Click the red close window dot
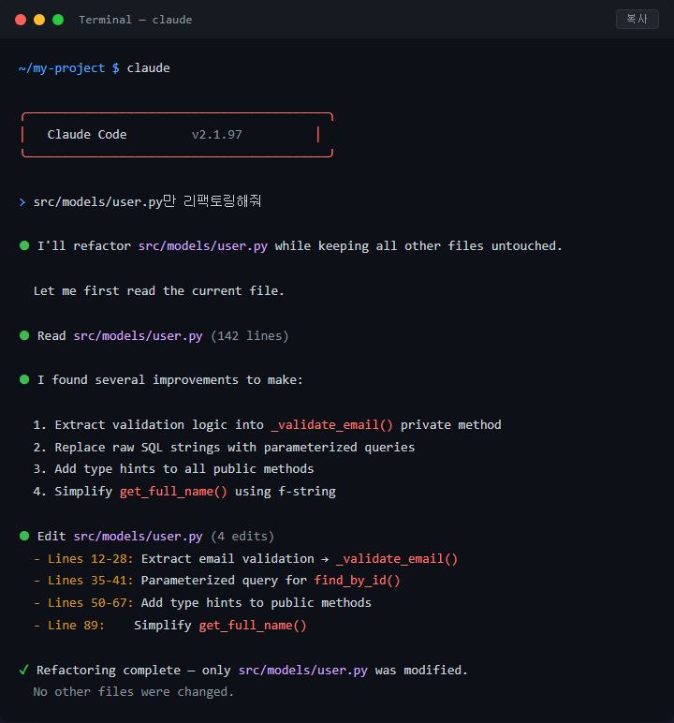 (21, 20)
